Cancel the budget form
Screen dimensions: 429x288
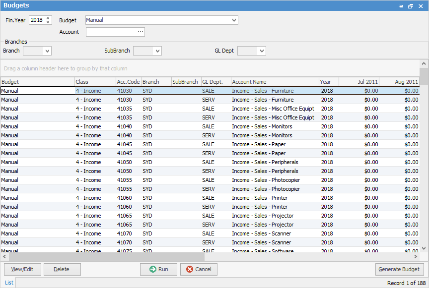tap(199, 269)
